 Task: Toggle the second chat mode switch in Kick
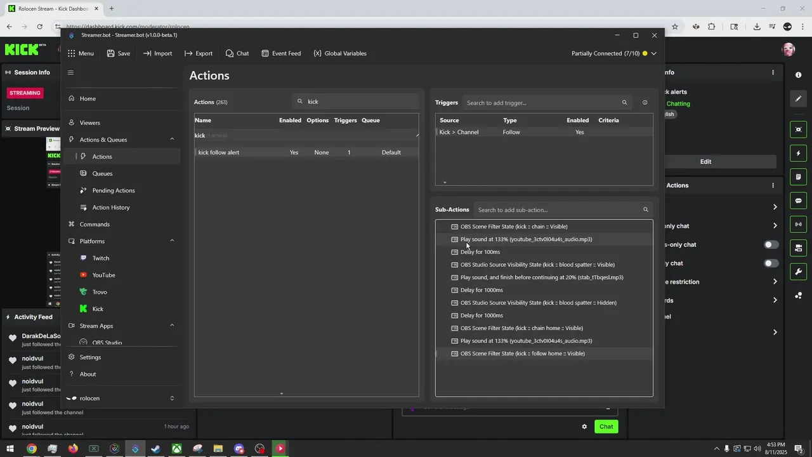click(x=771, y=263)
